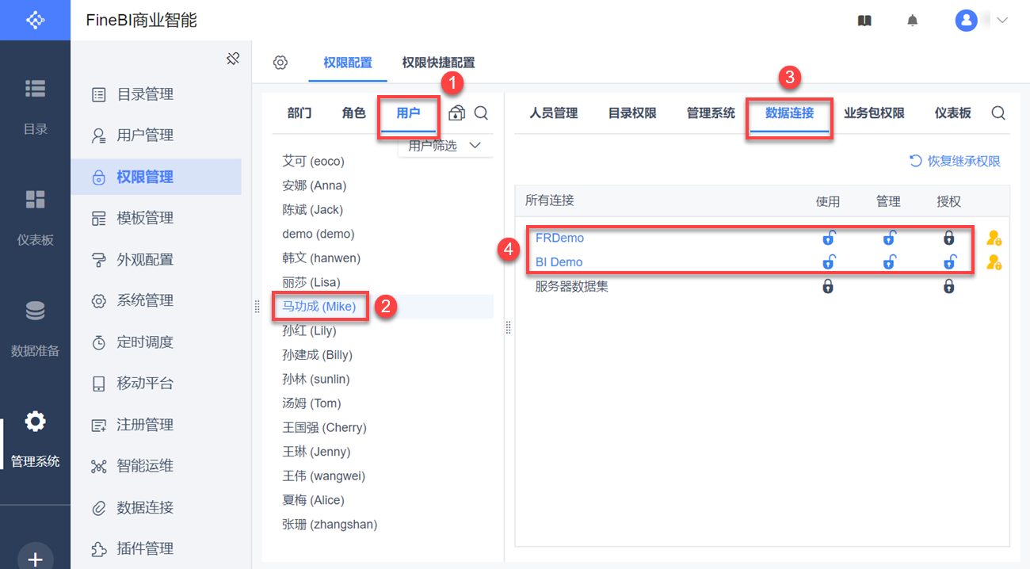Click 恢复继承权限 link

(955, 161)
